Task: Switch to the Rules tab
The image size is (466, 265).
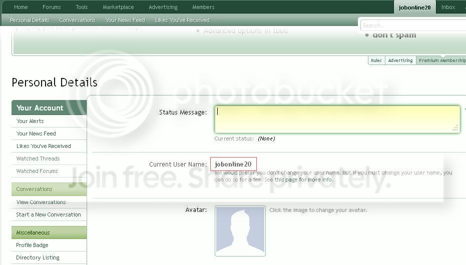Action: (376, 60)
